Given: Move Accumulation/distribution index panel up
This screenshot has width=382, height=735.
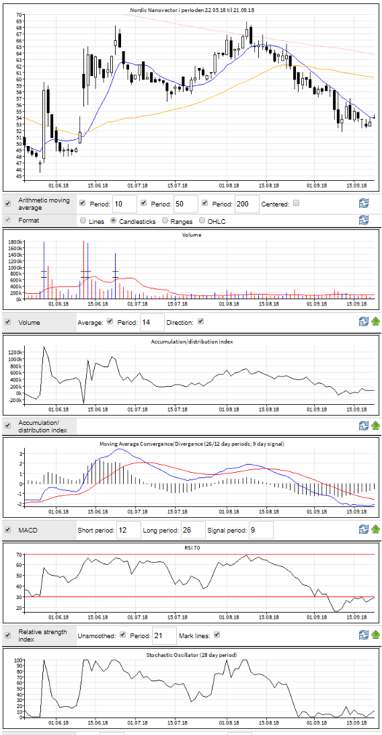Looking at the screenshot, I should (x=375, y=425).
